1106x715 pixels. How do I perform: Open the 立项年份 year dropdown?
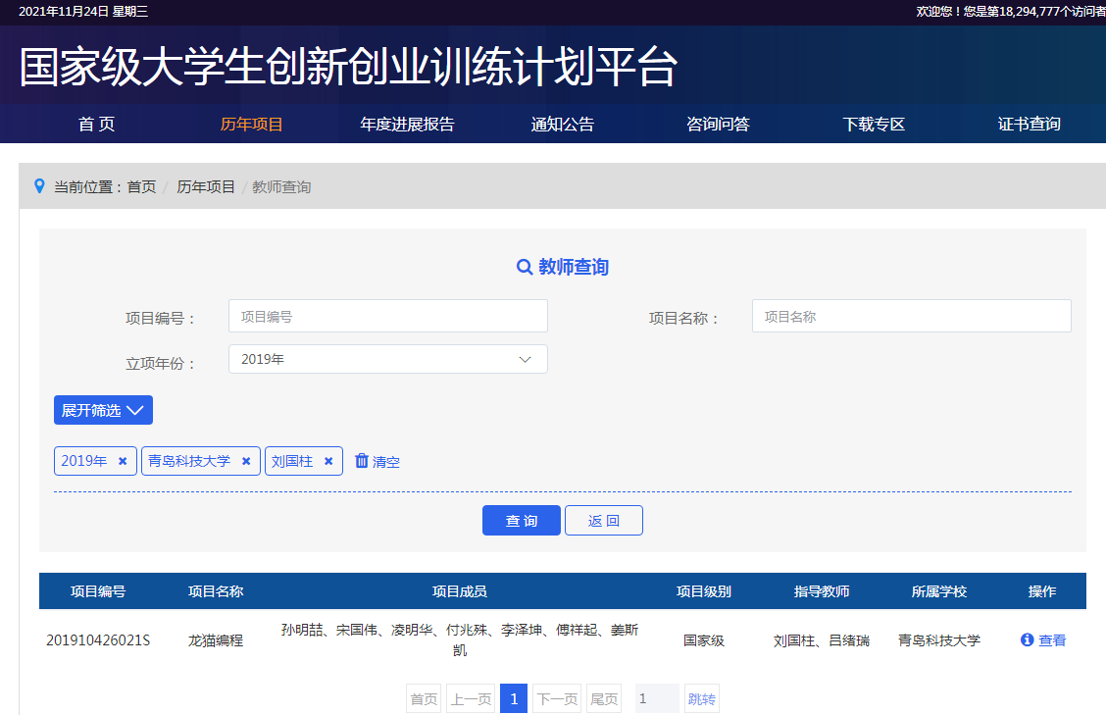click(387, 359)
